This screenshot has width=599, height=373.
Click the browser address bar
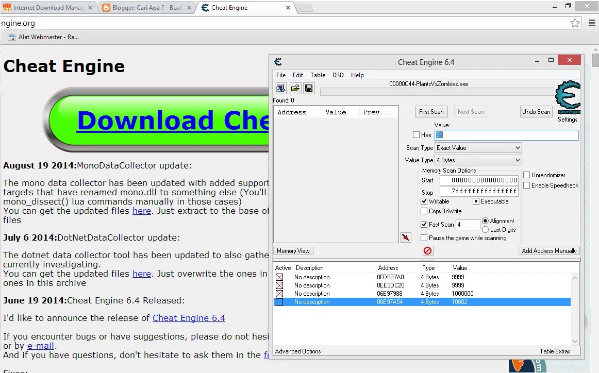pyautogui.click(x=284, y=23)
